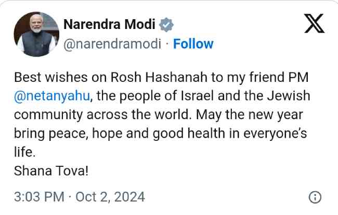Viewport: 338px width, 215px height.
Task: Click the word 'community' in tweet text
Action: pyautogui.click(x=48, y=115)
